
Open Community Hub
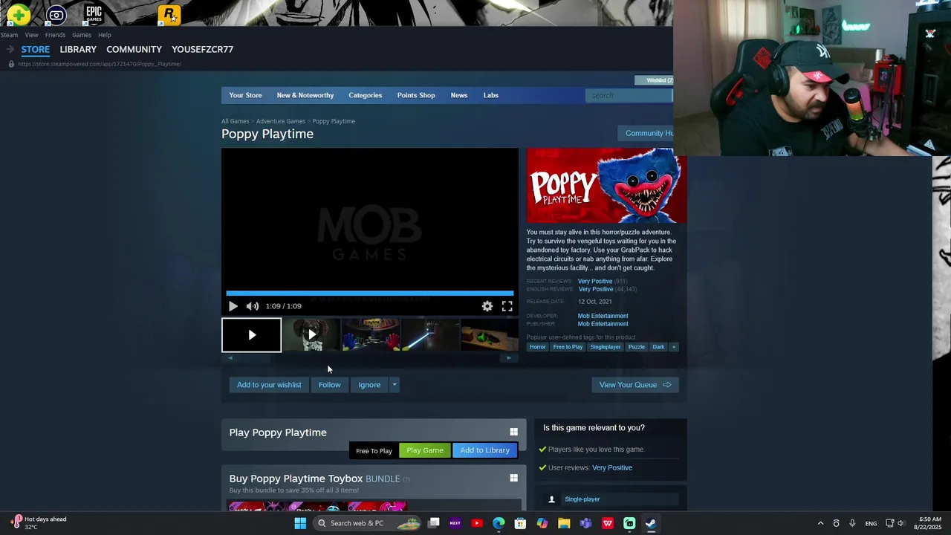click(645, 133)
